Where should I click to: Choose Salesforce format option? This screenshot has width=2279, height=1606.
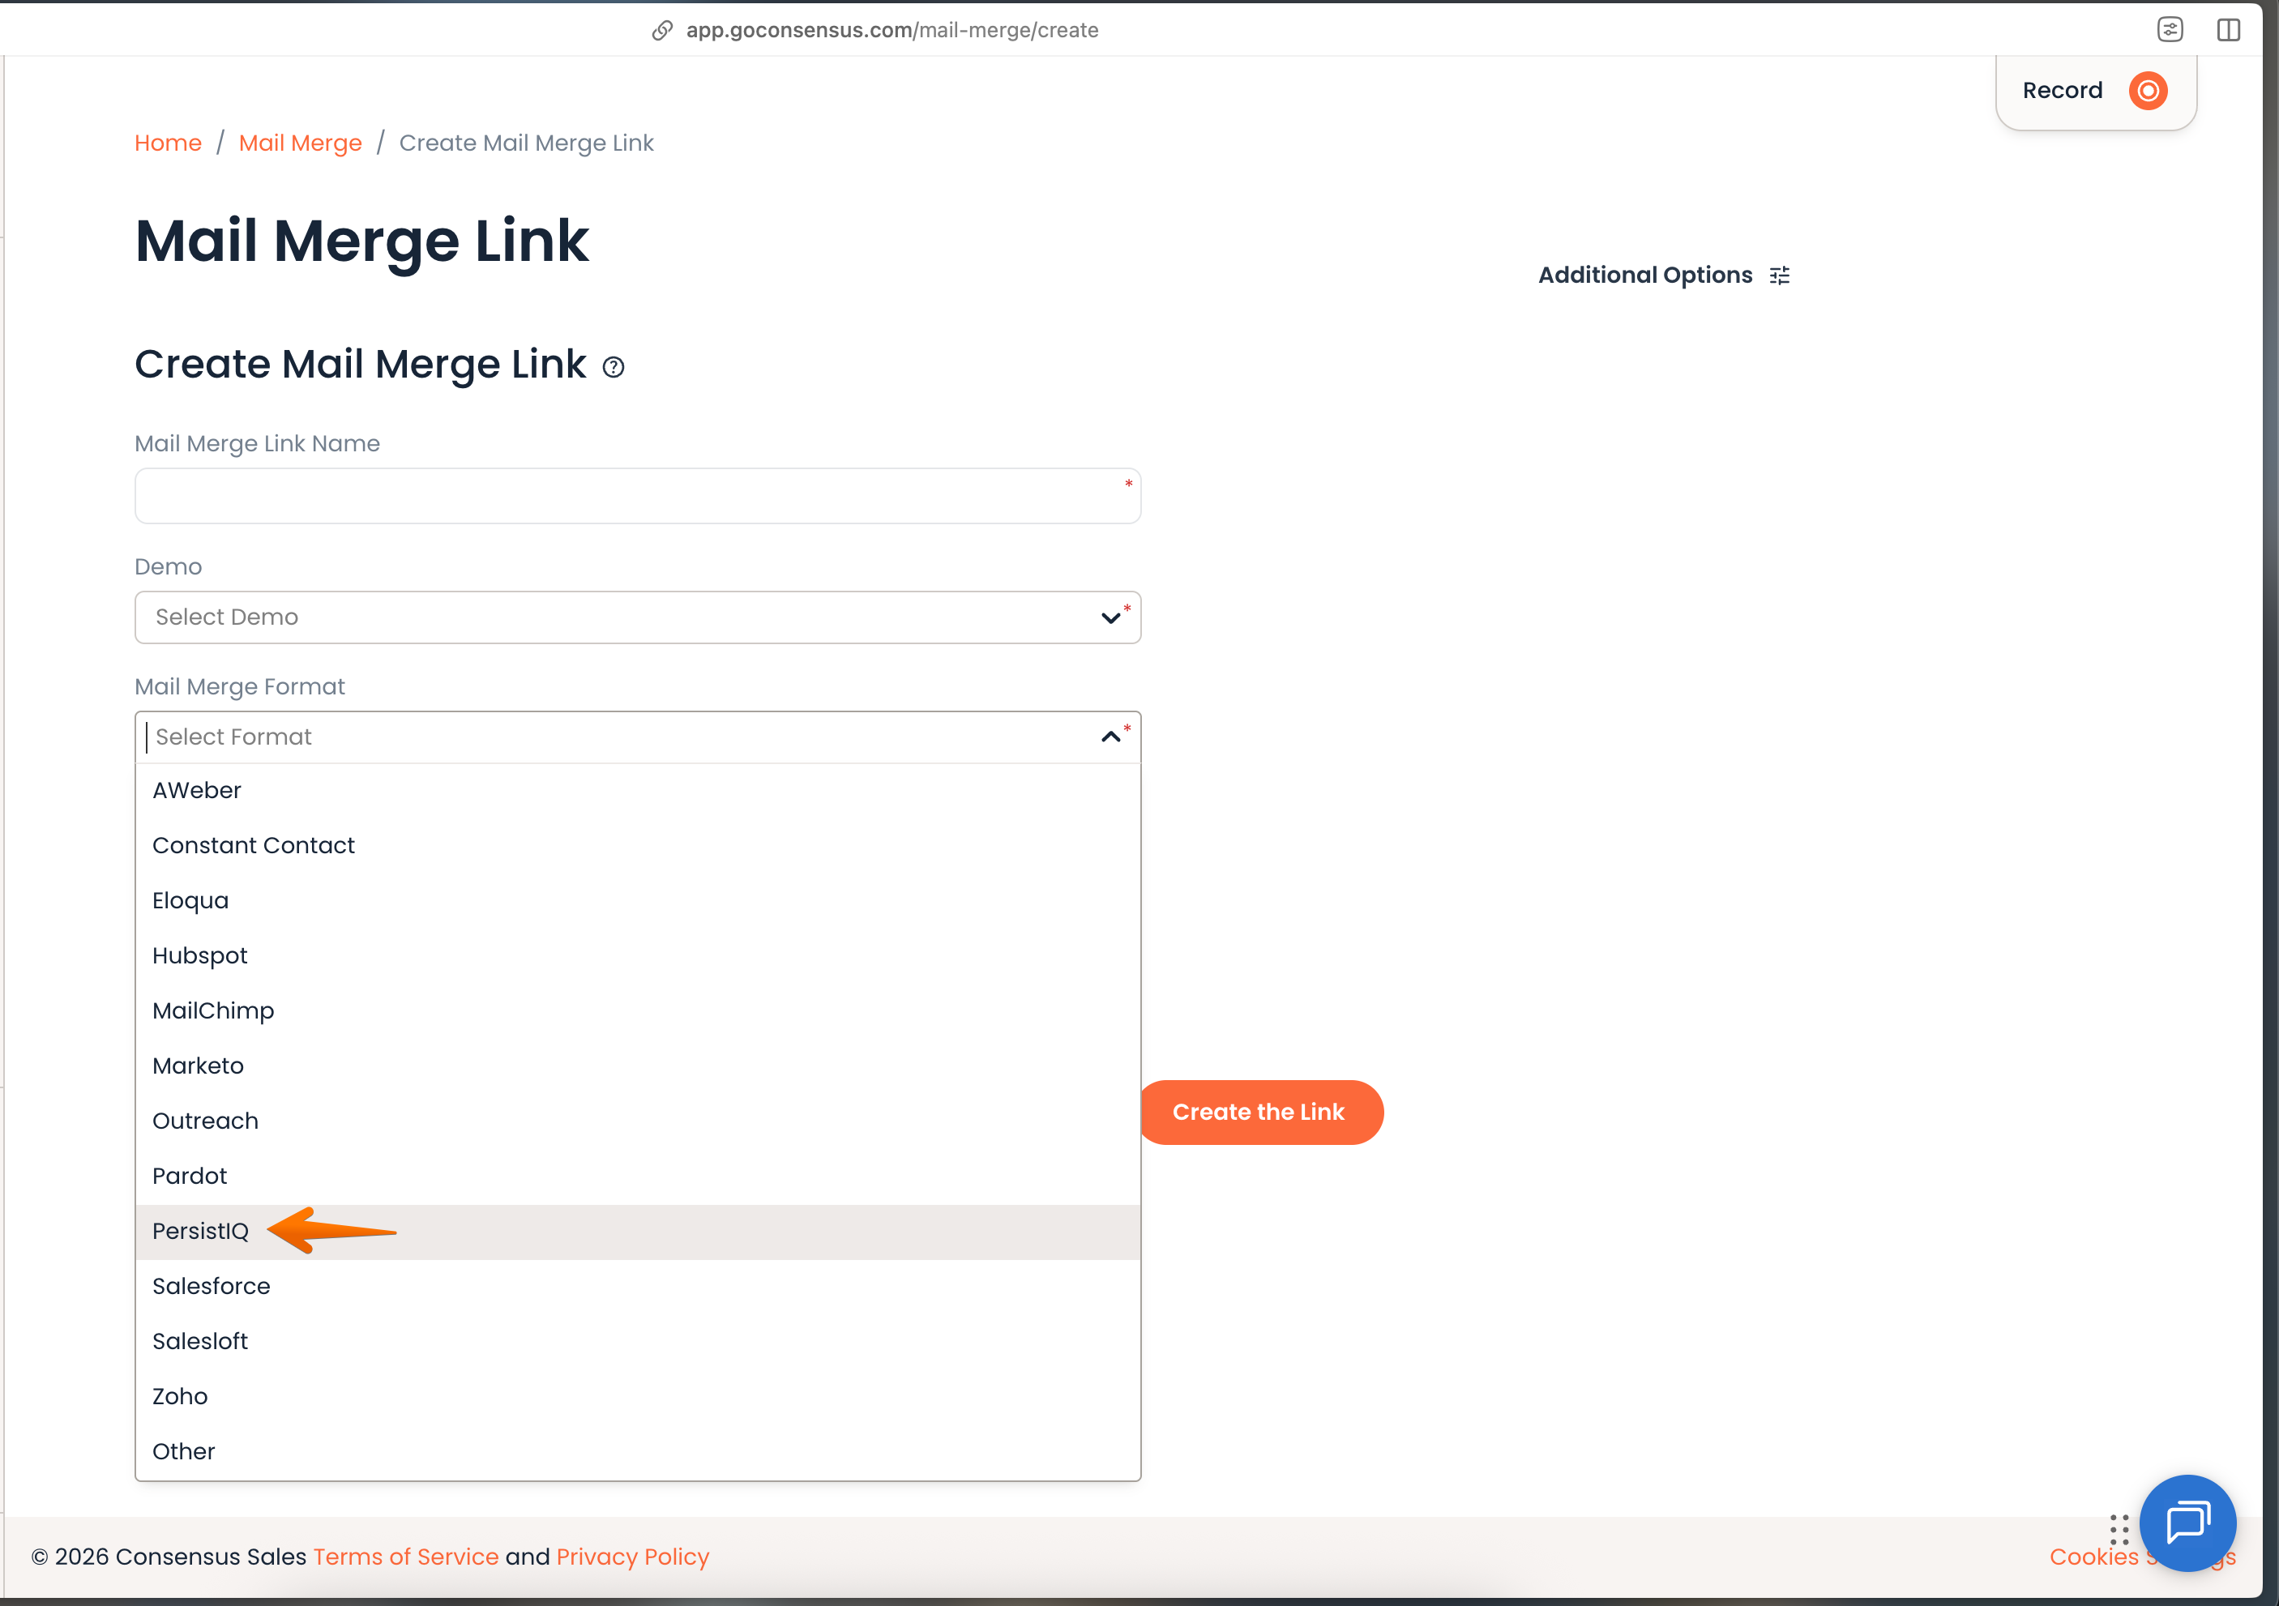pyautogui.click(x=637, y=1287)
